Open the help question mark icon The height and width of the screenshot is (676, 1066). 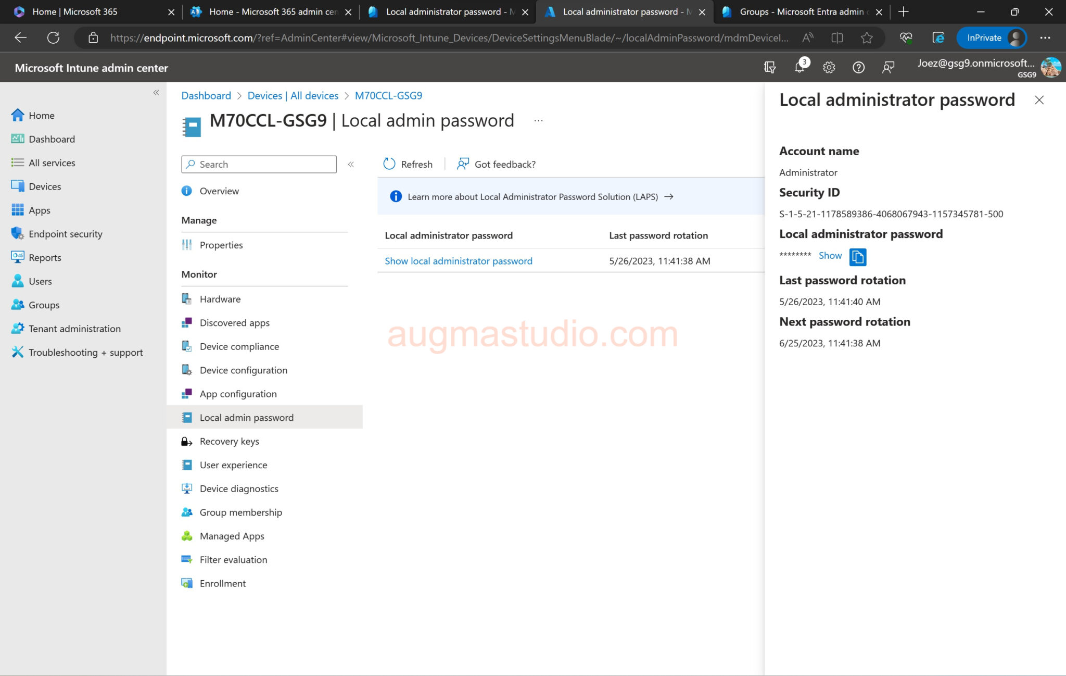[858, 67]
